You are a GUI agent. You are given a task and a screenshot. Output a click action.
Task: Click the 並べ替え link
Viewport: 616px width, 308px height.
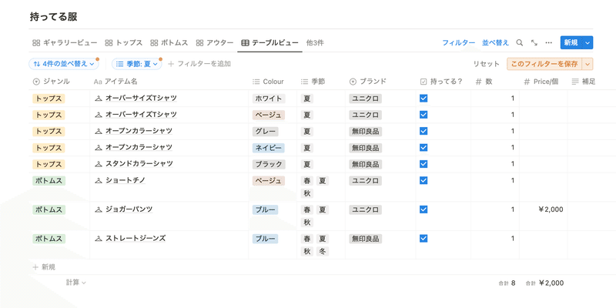click(x=495, y=43)
